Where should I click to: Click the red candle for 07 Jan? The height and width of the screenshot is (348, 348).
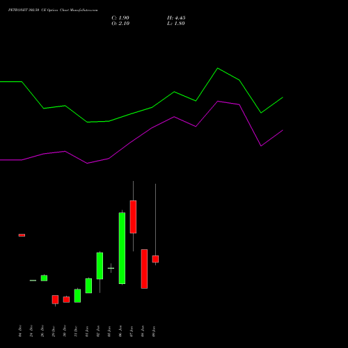(133, 216)
